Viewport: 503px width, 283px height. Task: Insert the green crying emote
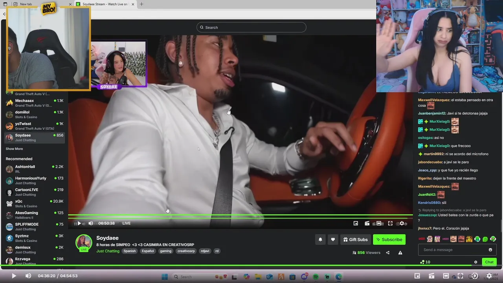477,239
